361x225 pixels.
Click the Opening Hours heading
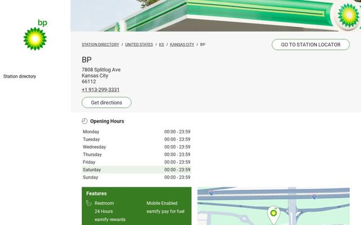107,121
